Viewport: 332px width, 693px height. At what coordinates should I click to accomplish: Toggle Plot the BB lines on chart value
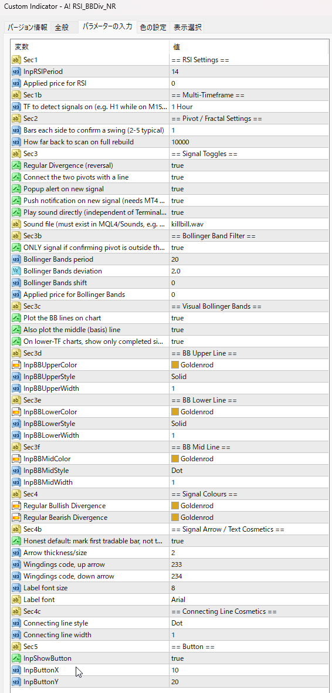click(x=249, y=318)
